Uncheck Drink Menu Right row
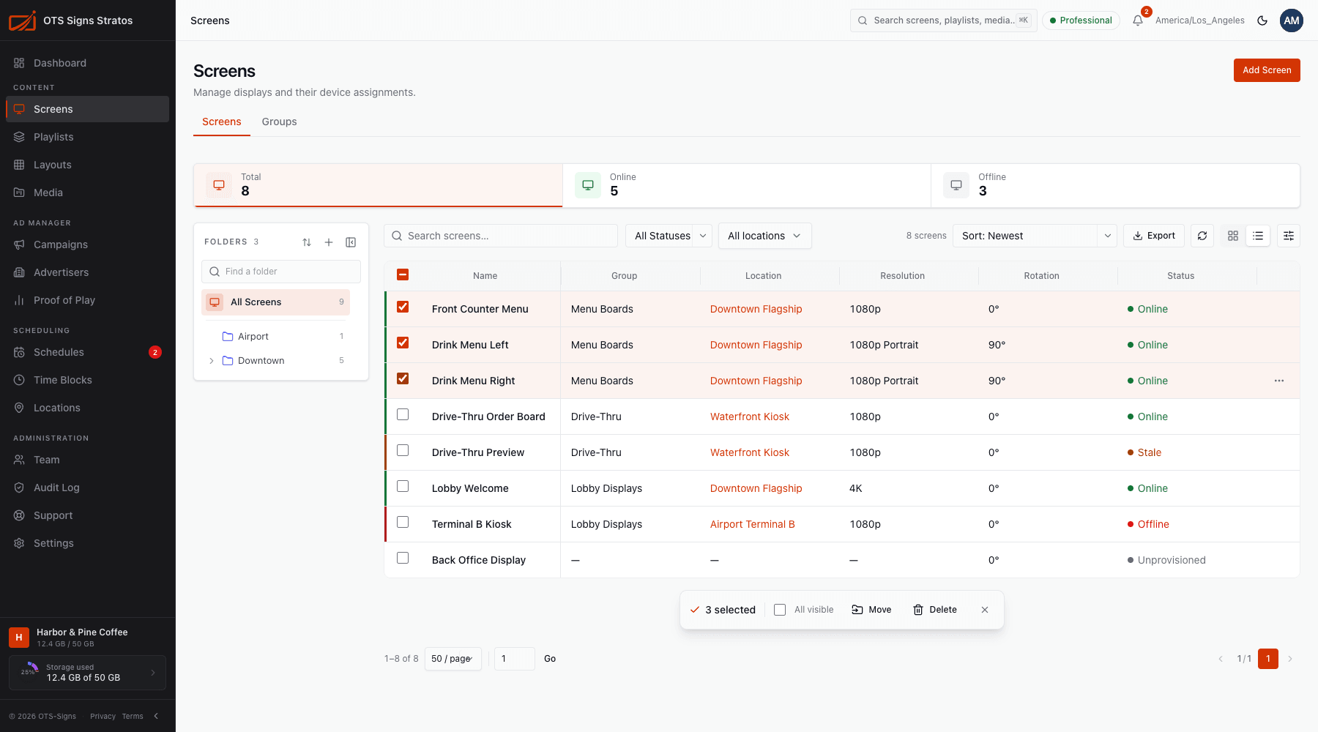This screenshot has width=1318, height=732. 403,378
